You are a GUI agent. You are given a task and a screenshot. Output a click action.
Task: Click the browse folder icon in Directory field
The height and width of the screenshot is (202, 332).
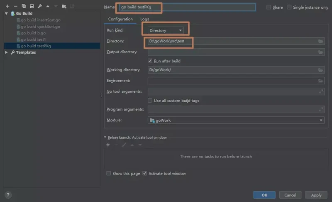coord(321,41)
